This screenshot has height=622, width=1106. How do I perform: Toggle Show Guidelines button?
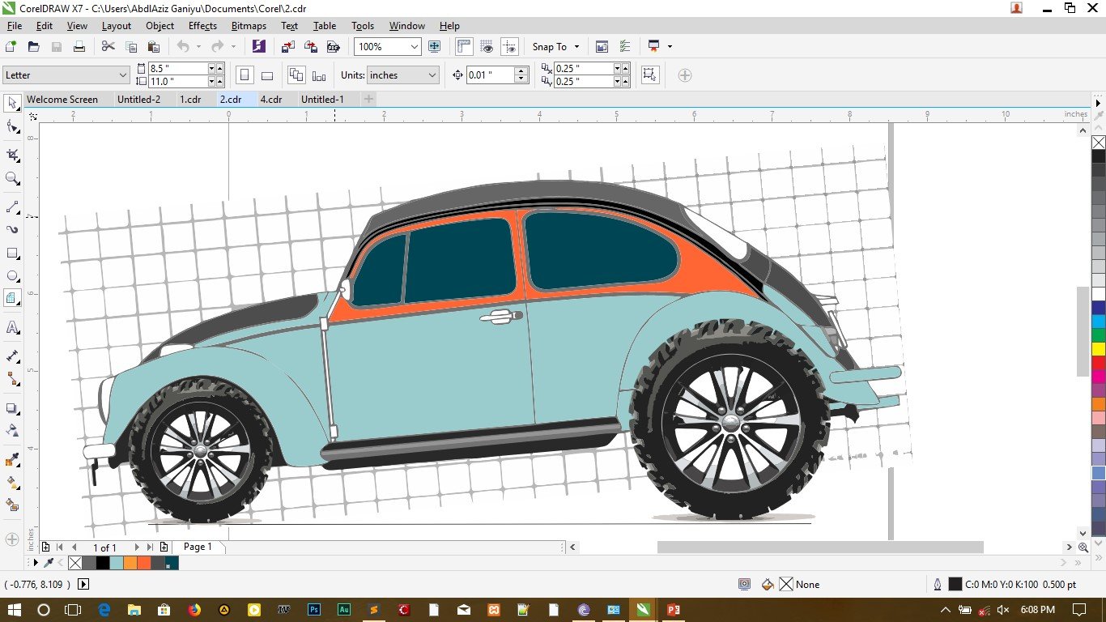pos(509,47)
